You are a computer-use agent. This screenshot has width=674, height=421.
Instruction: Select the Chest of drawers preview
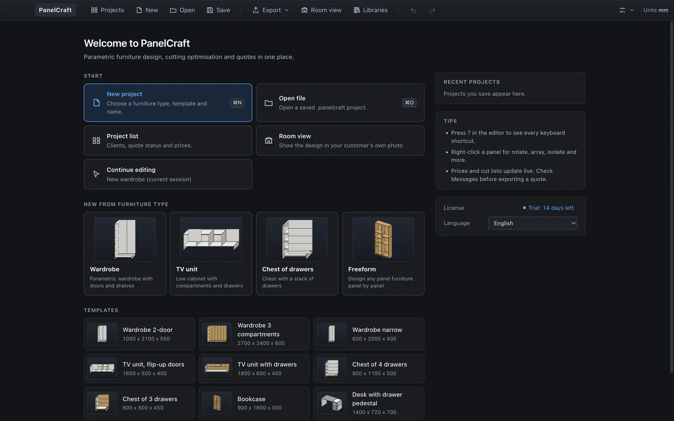click(297, 239)
